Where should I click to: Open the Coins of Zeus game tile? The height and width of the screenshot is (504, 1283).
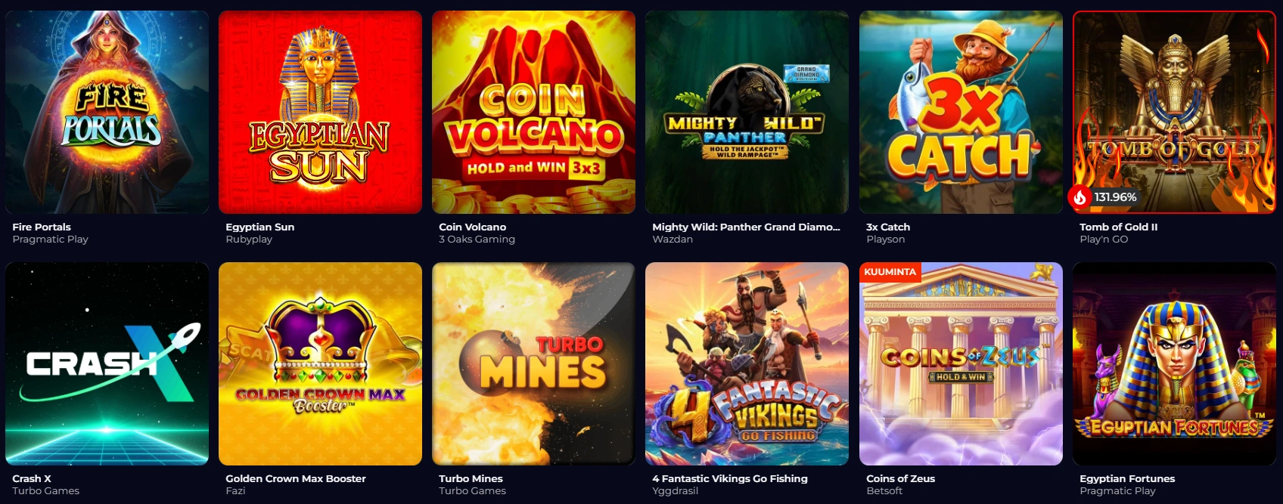[961, 363]
